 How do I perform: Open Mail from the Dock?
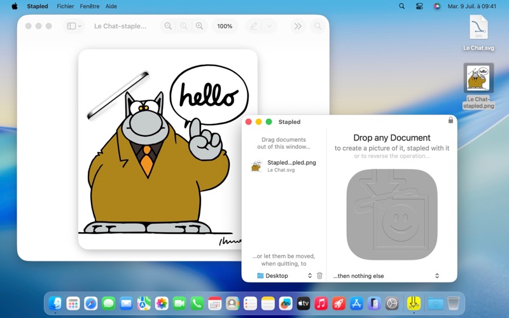click(x=126, y=304)
